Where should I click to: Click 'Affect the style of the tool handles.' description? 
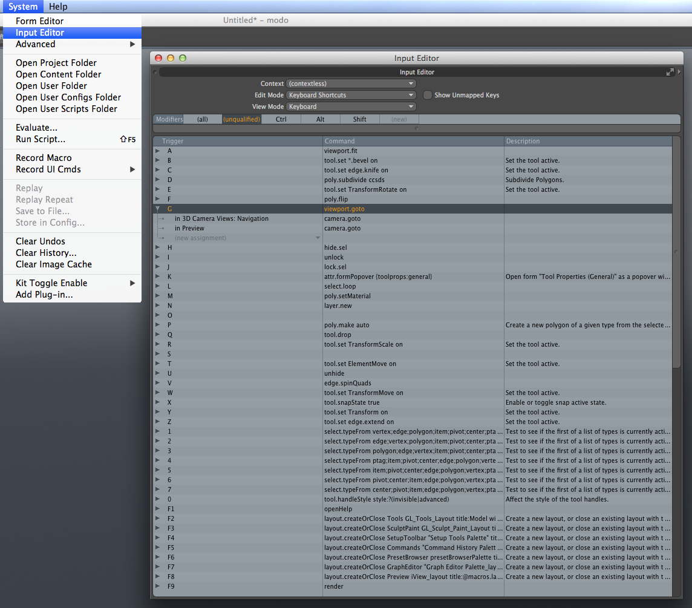pos(557,499)
